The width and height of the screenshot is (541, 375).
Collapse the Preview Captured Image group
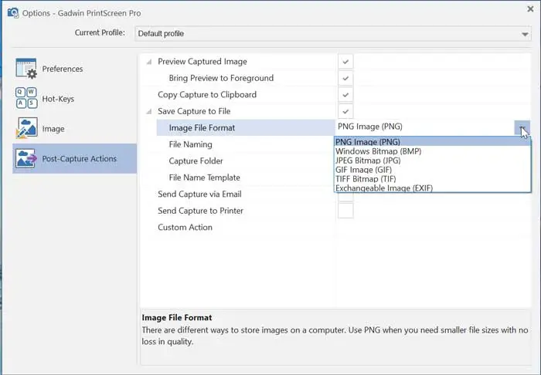(150, 61)
